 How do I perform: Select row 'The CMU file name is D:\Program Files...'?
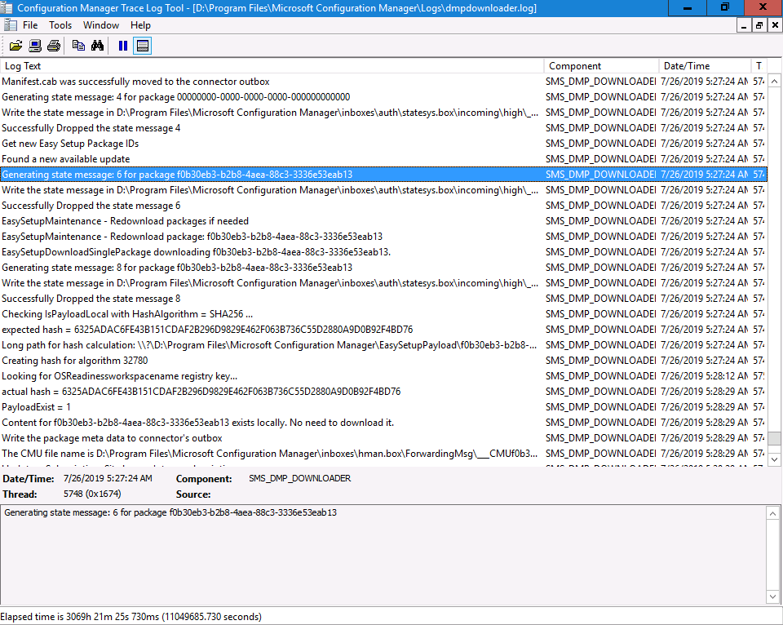tap(383, 453)
